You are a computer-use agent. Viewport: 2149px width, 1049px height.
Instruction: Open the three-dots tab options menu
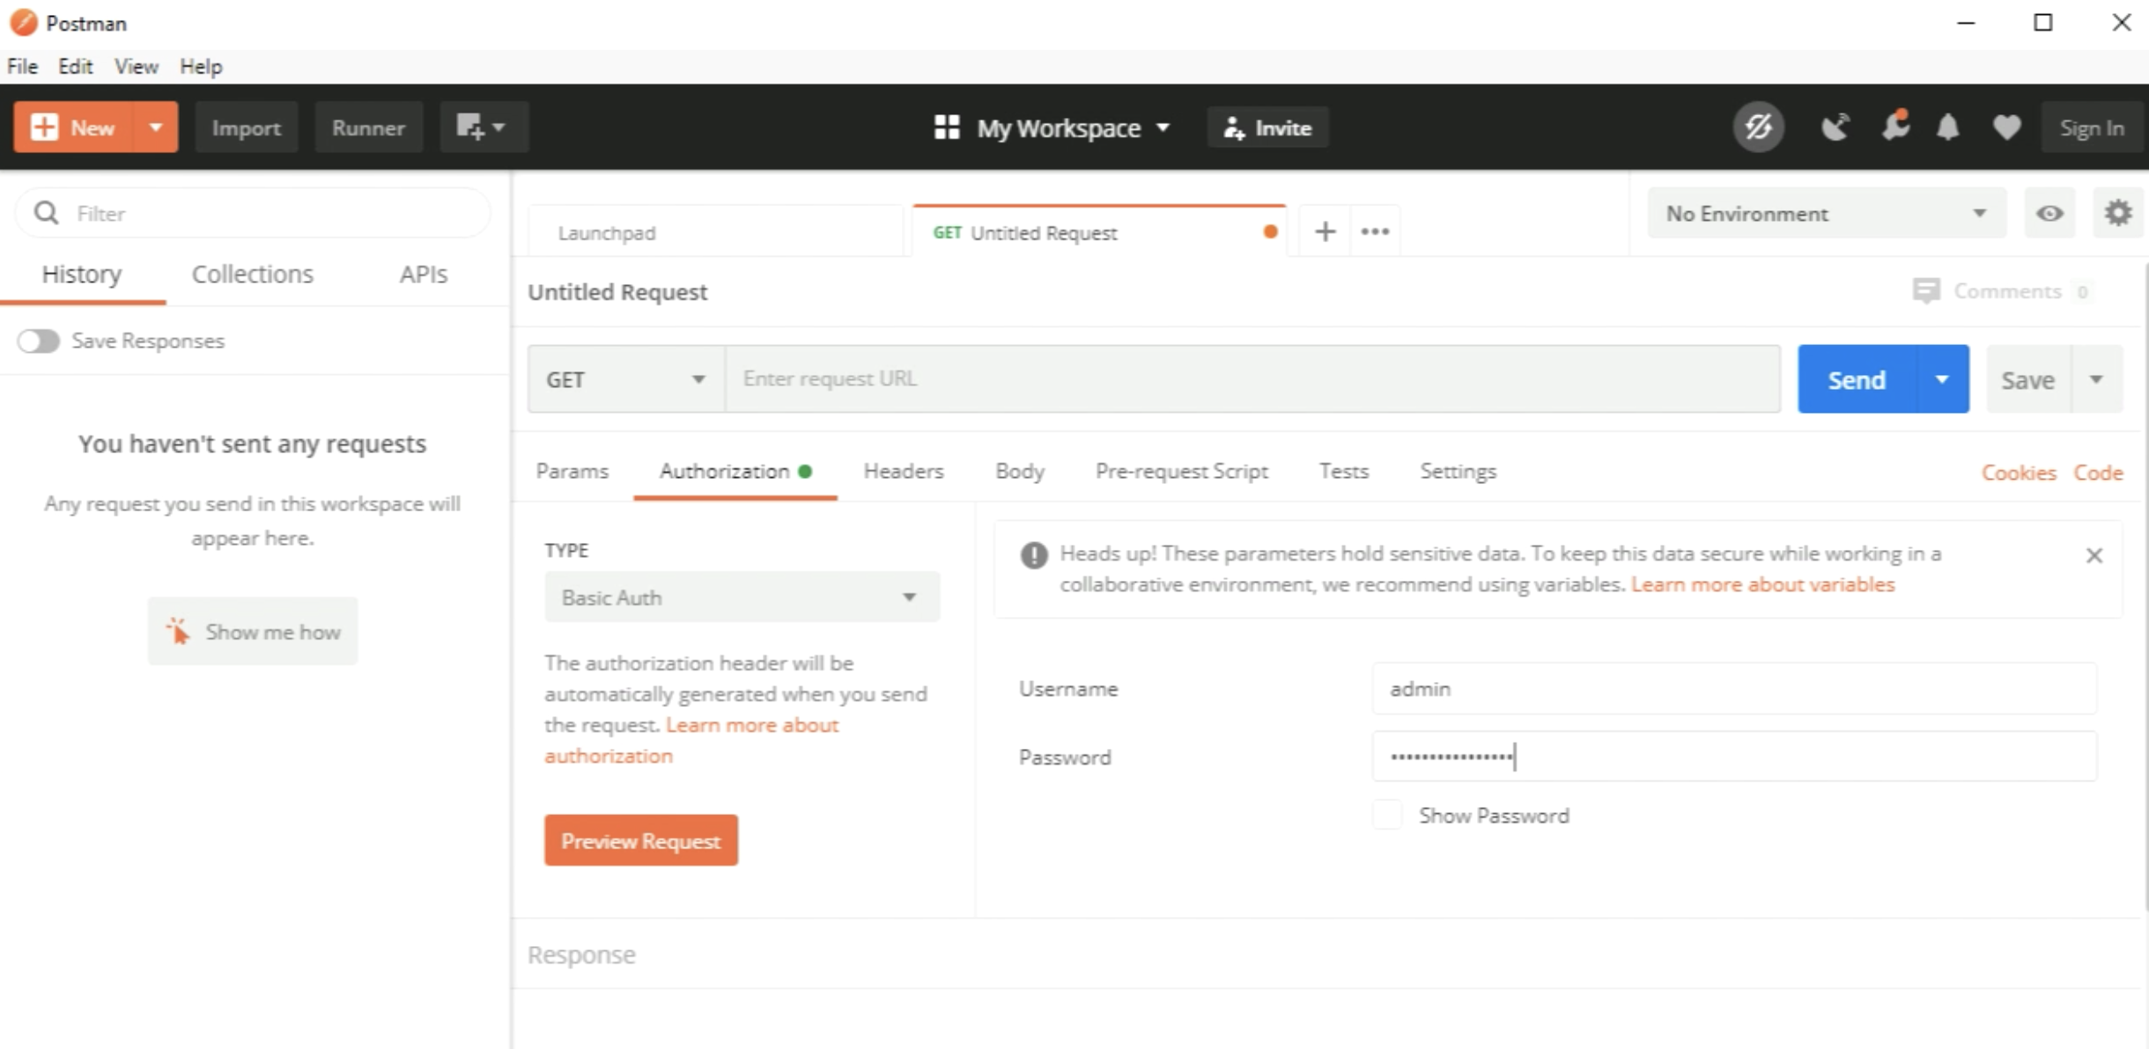pos(1375,231)
